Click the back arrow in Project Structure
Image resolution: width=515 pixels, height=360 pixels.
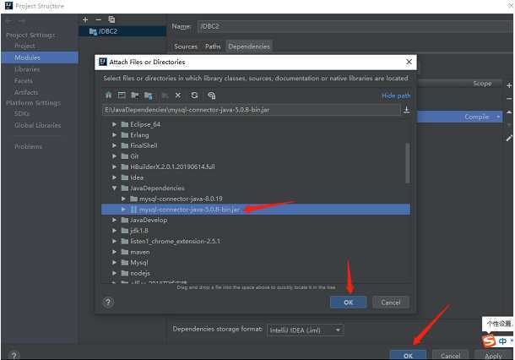click(x=9, y=21)
